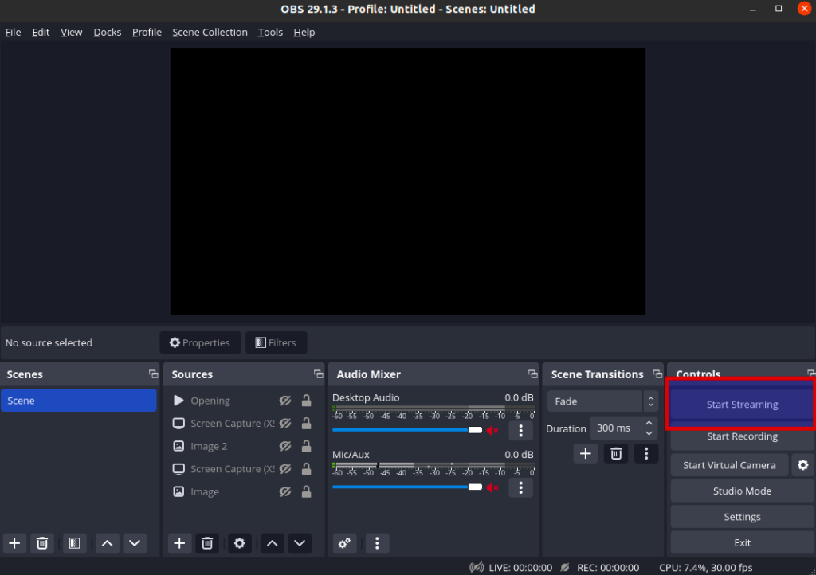Viewport: 816px width, 575px height.
Task: Open transition properties three-dots menu
Action: (x=646, y=453)
